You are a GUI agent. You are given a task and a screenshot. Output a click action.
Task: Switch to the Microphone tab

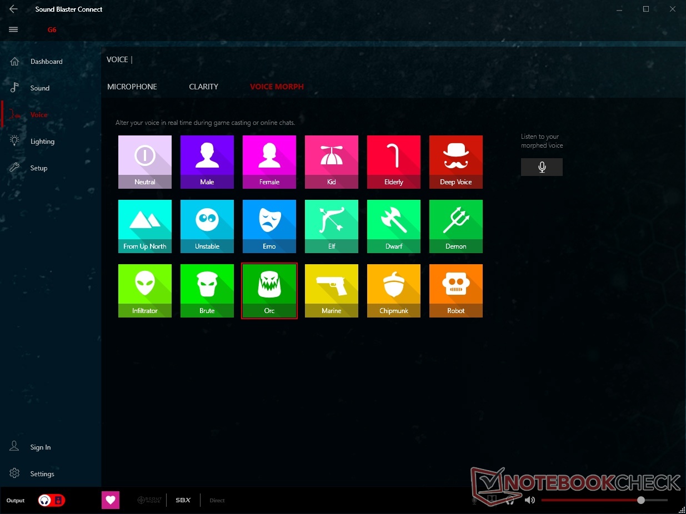pos(132,87)
